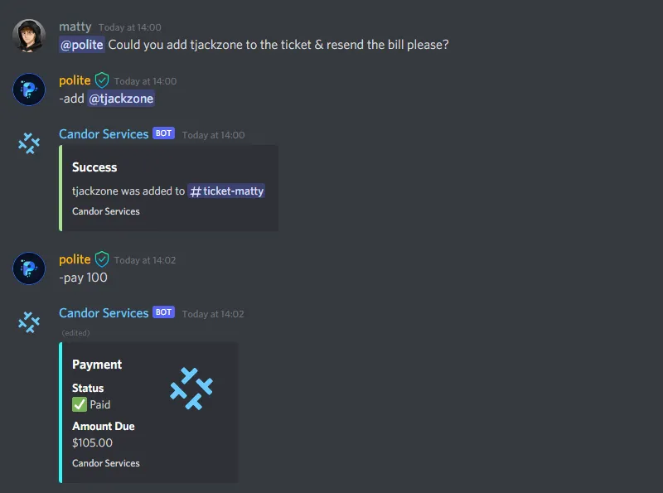The width and height of the screenshot is (663, 493).
Task: Click Candor Services avatar beside Payment embed
Action: click(x=29, y=322)
